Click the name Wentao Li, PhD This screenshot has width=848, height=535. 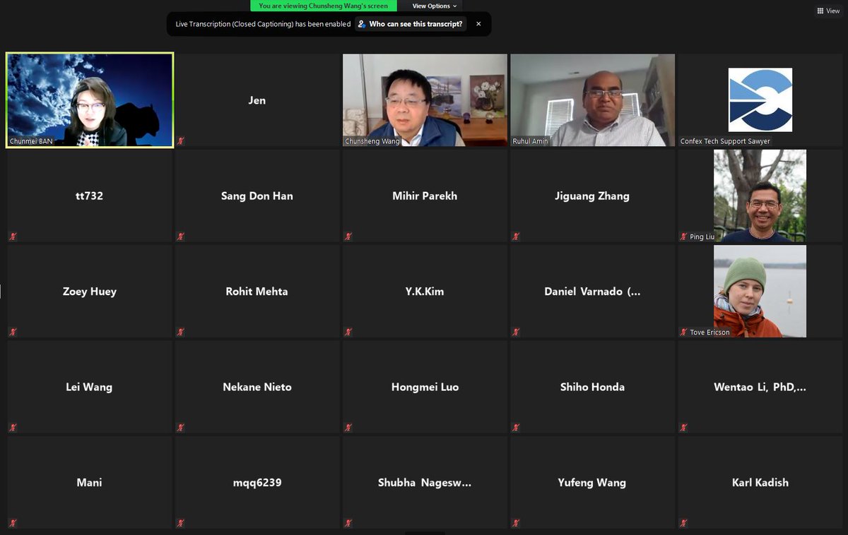[760, 387]
